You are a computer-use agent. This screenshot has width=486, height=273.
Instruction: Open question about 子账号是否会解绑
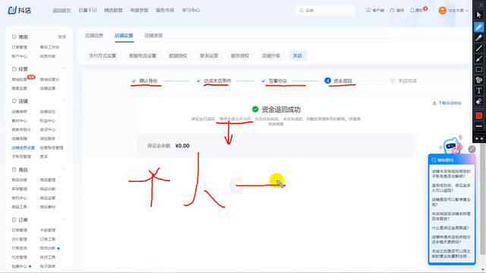coord(451,174)
